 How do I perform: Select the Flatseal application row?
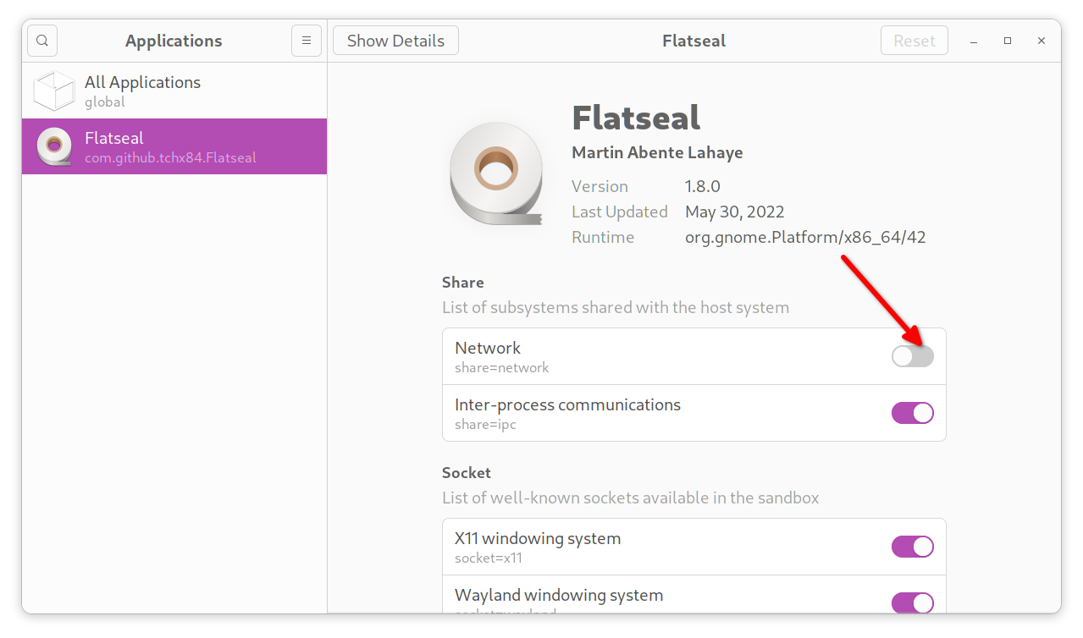click(174, 146)
